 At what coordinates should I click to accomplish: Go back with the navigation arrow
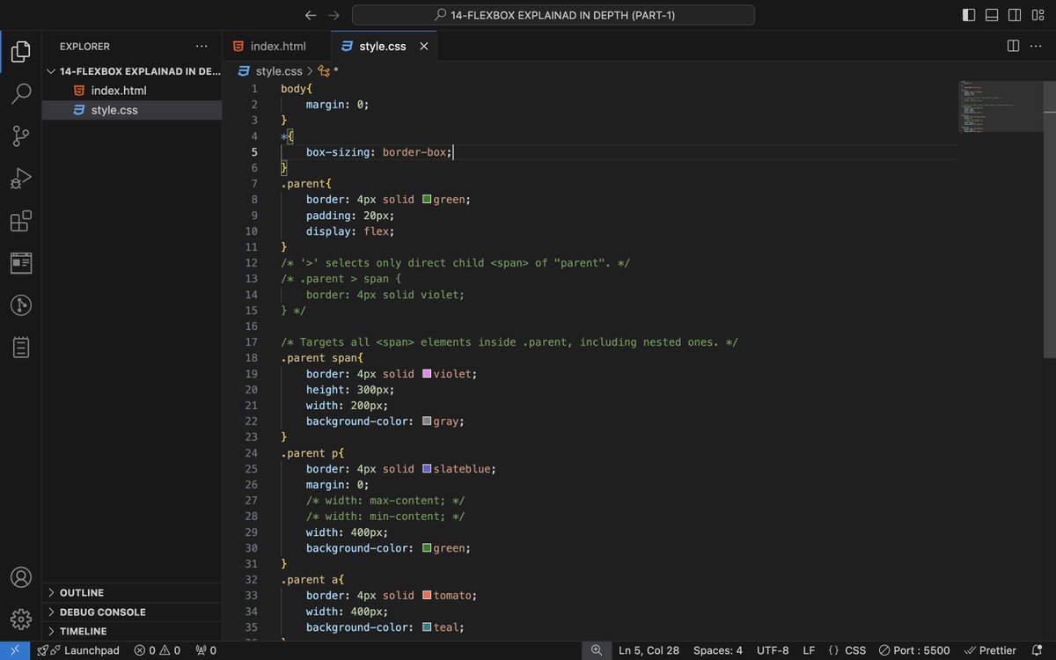(x=310, y=15)
